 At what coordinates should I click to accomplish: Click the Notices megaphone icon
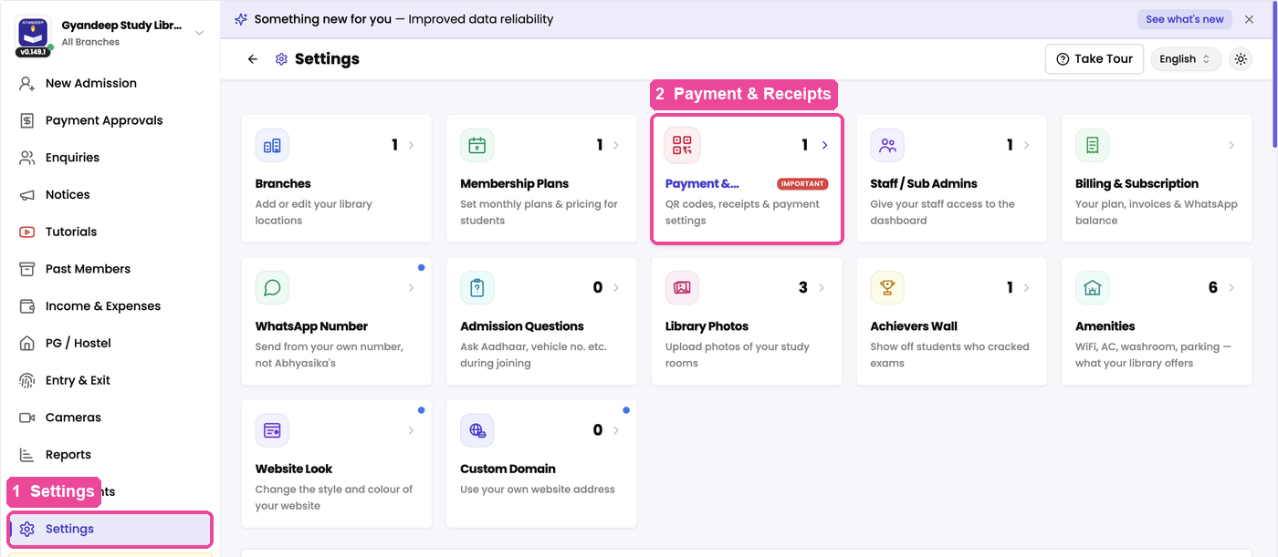coord(27,195)
